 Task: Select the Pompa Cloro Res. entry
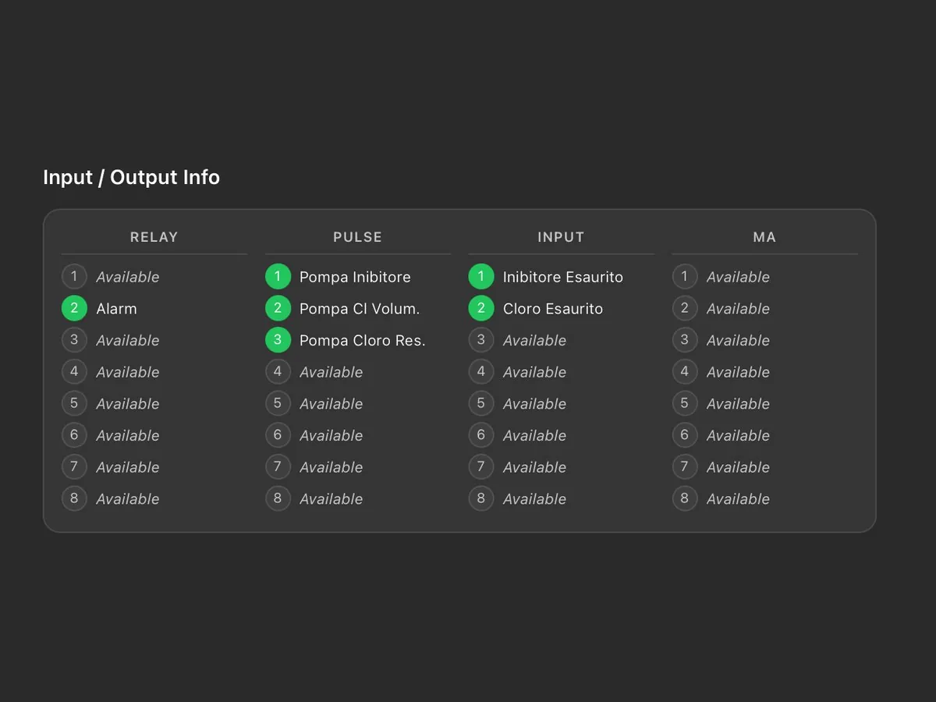(x=363, y=341)
